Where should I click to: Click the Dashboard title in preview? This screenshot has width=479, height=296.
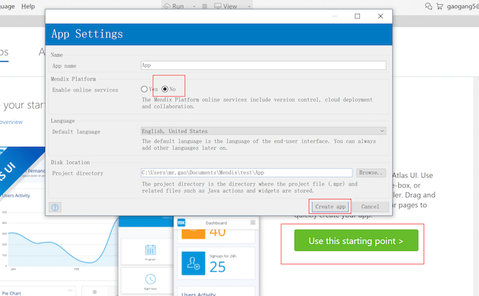point(216,223)
